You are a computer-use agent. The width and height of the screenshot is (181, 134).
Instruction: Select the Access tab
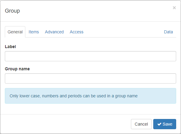(x=77, y=32)
